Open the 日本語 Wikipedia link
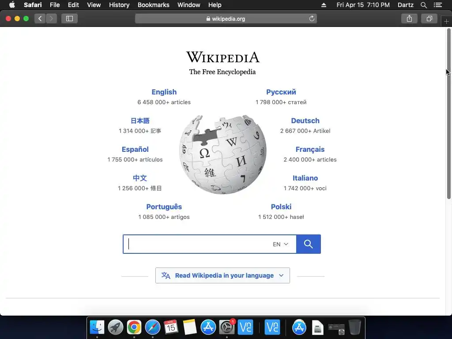 click(x=140, y=121)
